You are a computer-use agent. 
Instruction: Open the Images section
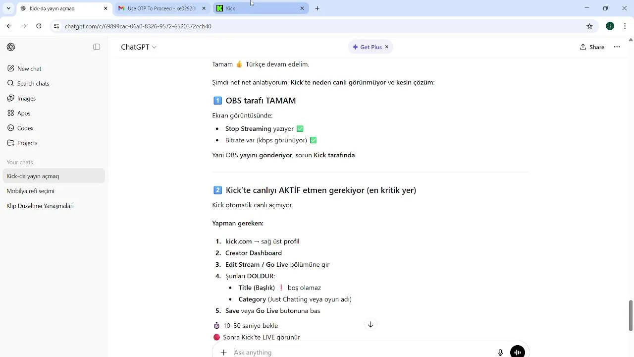(53, 98)
